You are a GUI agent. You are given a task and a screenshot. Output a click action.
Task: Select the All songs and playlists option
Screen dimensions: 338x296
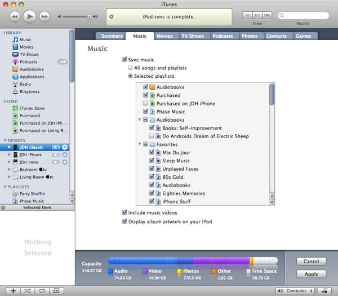tap(131, 68)
